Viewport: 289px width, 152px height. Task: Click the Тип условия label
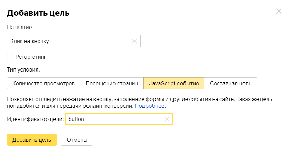coord(23,70)
